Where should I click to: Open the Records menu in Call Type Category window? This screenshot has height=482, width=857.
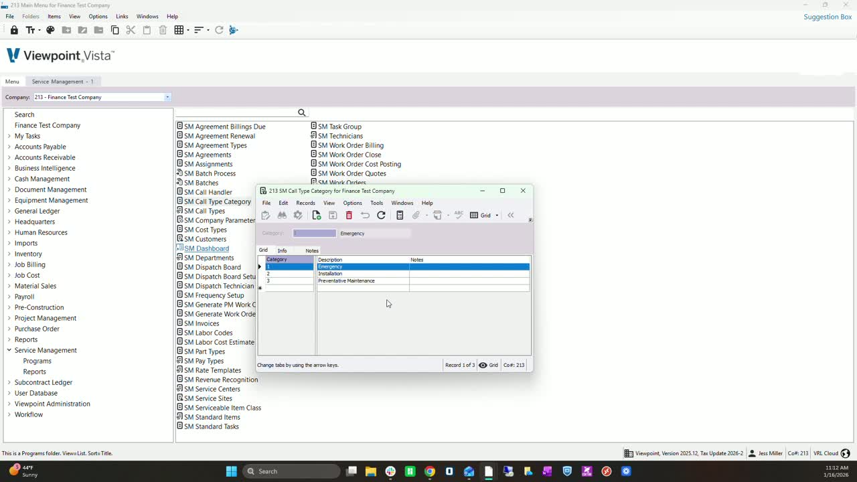(x=305, y=203)
